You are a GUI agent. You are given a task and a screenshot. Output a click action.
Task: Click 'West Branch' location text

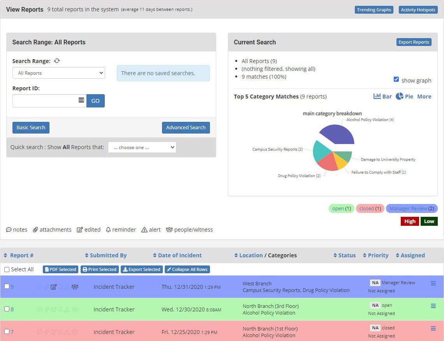coord(257,283)
